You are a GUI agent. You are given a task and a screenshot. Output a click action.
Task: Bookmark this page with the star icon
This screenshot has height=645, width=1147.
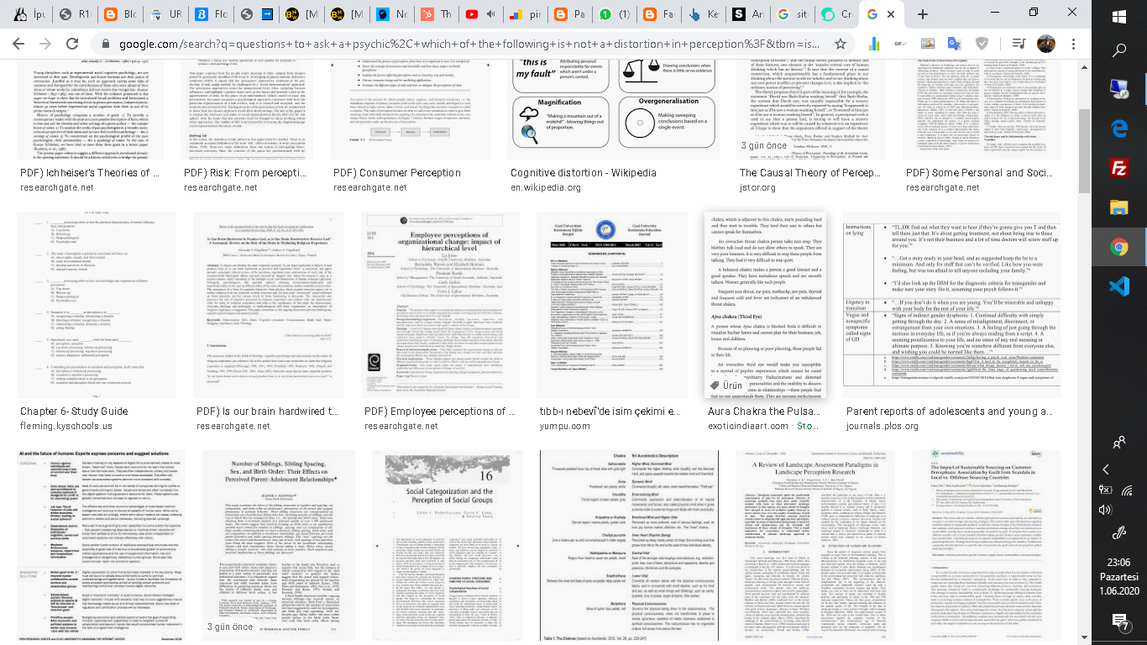coord(840,44)
